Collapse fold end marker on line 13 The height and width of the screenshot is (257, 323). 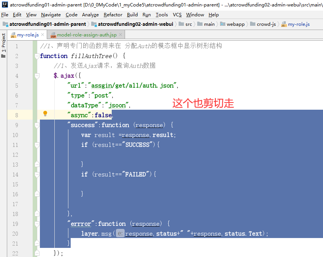(x=37, y=164)
